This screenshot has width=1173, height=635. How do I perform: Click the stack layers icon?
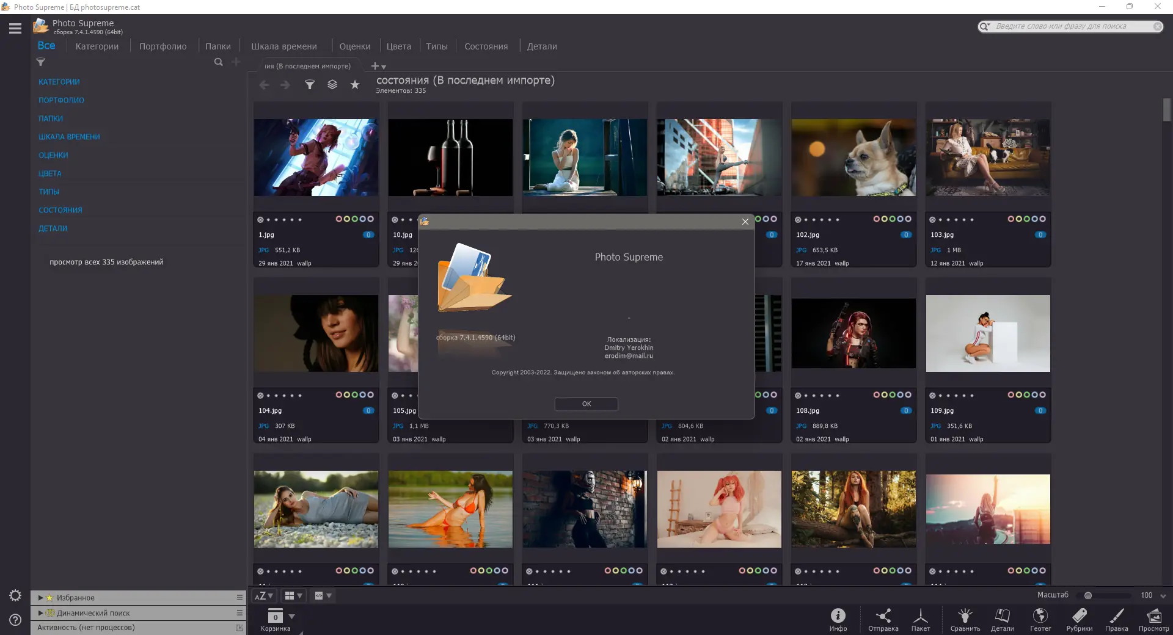[332, 85]
